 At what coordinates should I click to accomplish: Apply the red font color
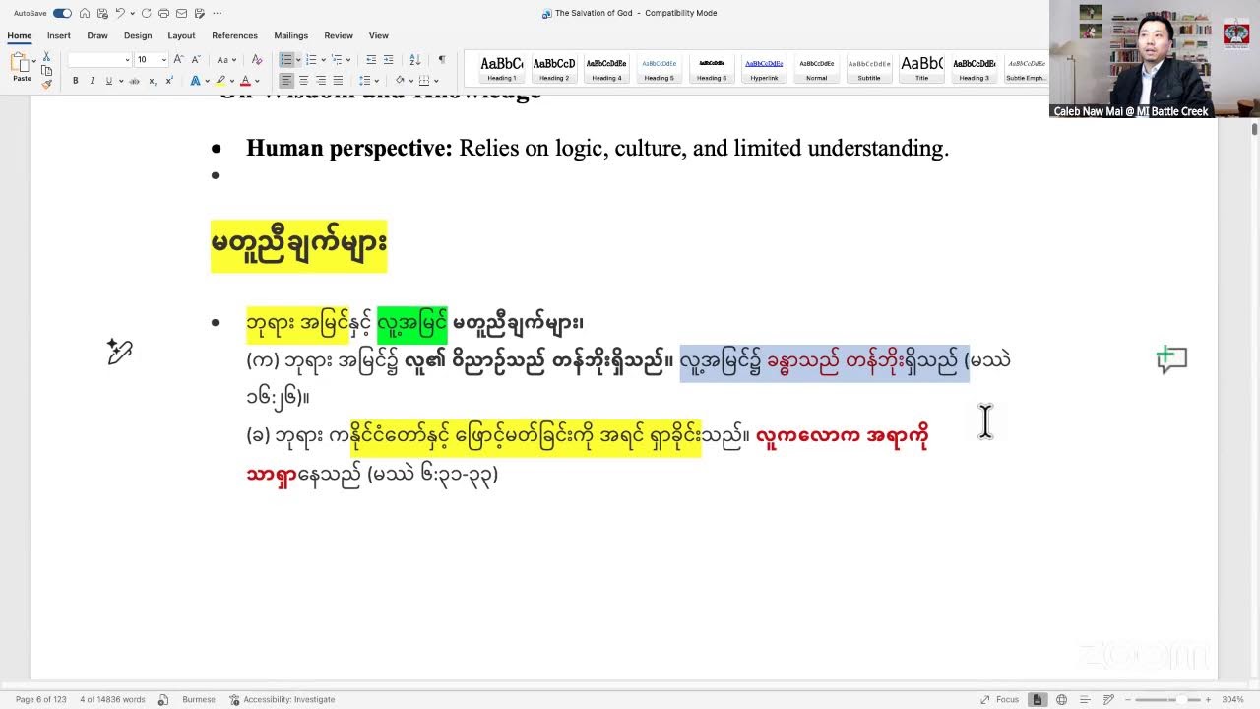pyautogui.click(x=245, y=81)
